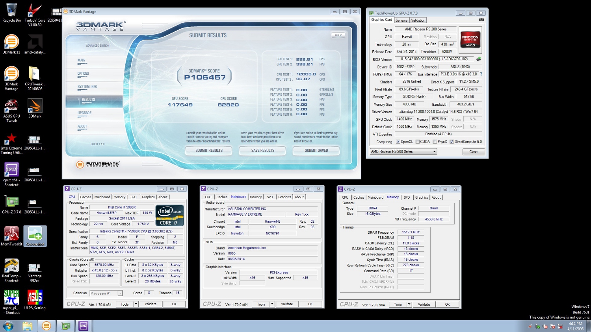Switch to 3DMark Vantage taskbar button
Screen dimensions: 591x332
coord(46,326)
